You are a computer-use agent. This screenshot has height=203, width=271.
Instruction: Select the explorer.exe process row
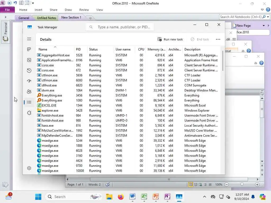pyautogui.click(x=128, y=110)
